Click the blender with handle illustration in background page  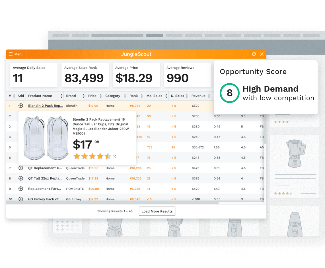(295, 153)
